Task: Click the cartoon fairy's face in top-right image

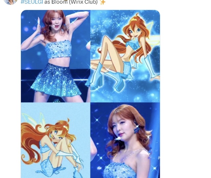Action: pyautogui.click(x=135, y=30)
